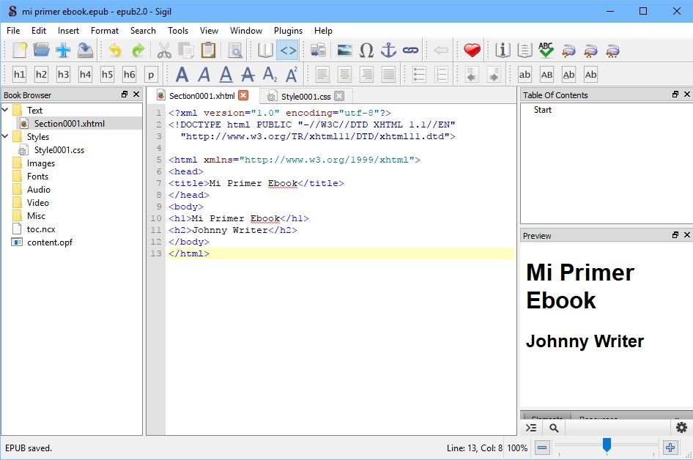Click the Insert ID anchor icon
Viewport: 693px width, 460px height.
pos(389,51)
